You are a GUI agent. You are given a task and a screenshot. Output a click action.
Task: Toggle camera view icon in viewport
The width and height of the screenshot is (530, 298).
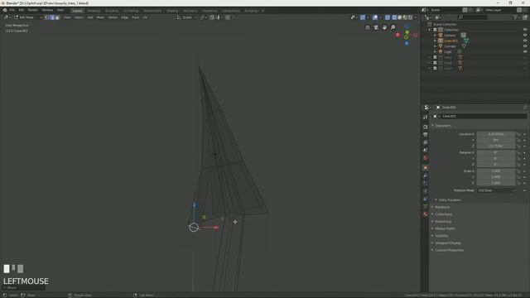[376, 27]
